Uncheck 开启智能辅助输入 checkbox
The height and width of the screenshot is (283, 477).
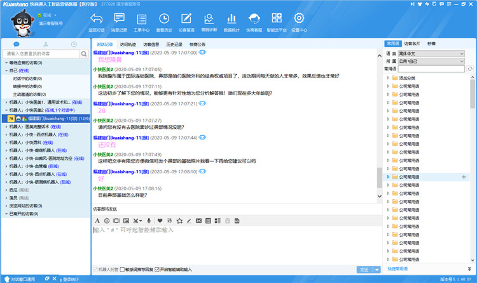pyautogui.click(x=157, y=269)
